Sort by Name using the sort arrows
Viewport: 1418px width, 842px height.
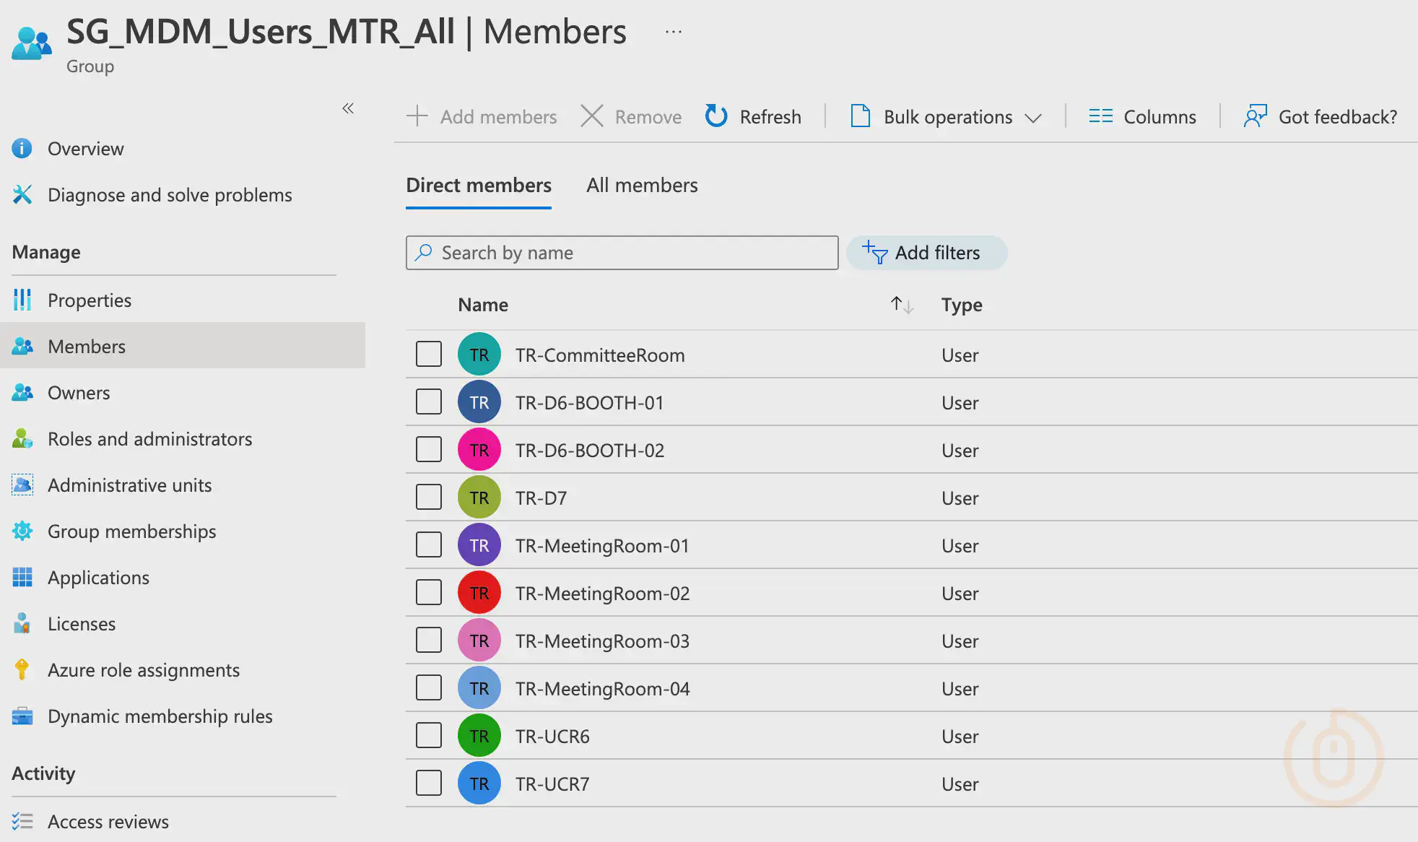tap(902, 305)
